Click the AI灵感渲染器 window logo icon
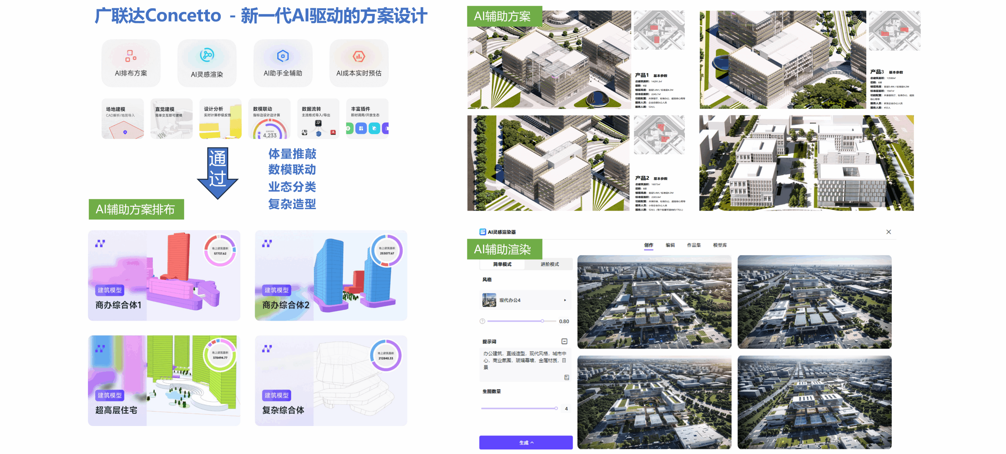This screenshot has height=454, width=1006. [x=483, y=232]
